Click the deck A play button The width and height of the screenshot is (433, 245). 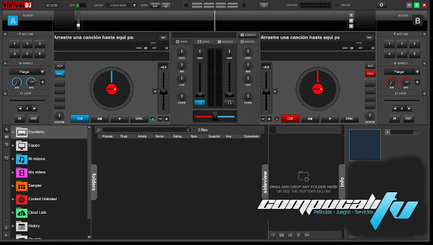pyautogui.click(x=120, y=118)
